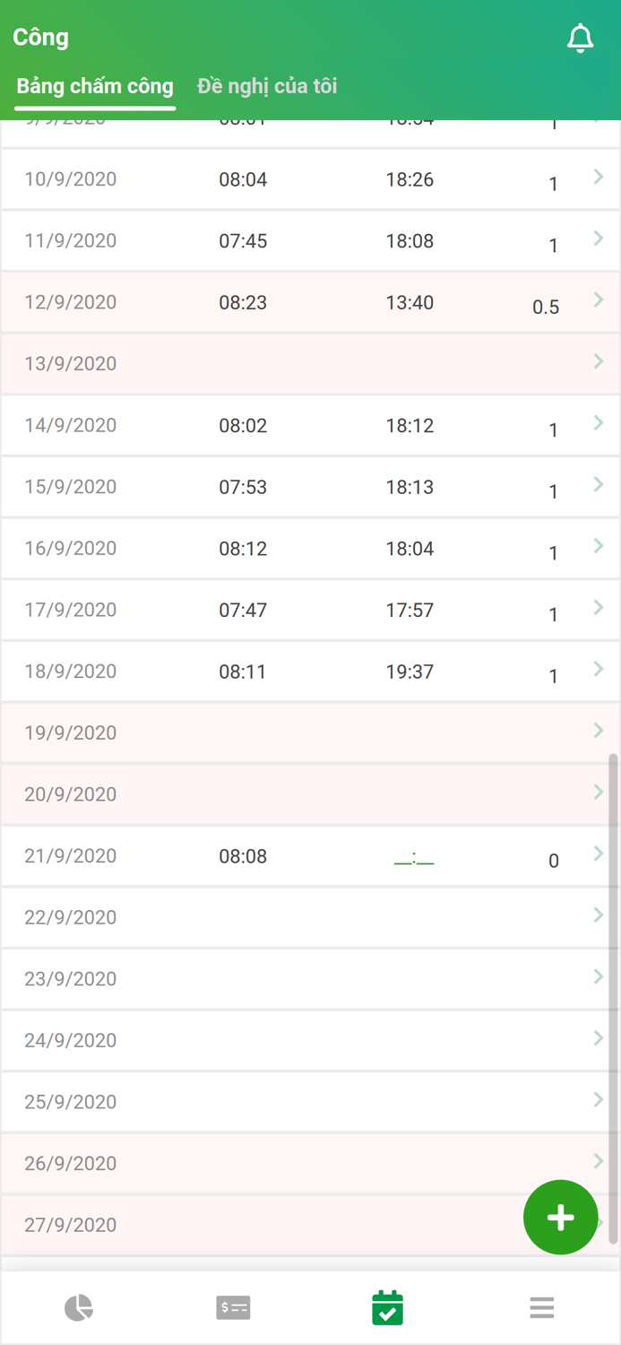This screenshot has height=1345, width=621.
Task: Select the calendar check attendance icon
Action: click(x=387, y=1307)
